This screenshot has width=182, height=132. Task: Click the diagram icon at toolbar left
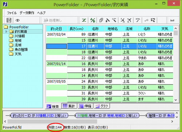(x=9, y=20)
